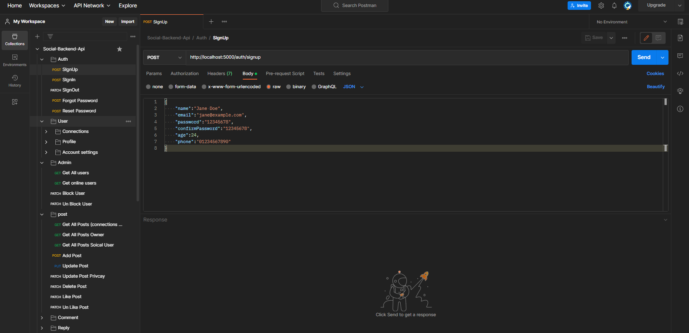This screenshot has width=689, height=333.
Task: Switch to the Pre-request Script tab
Action: click(285, 74)
